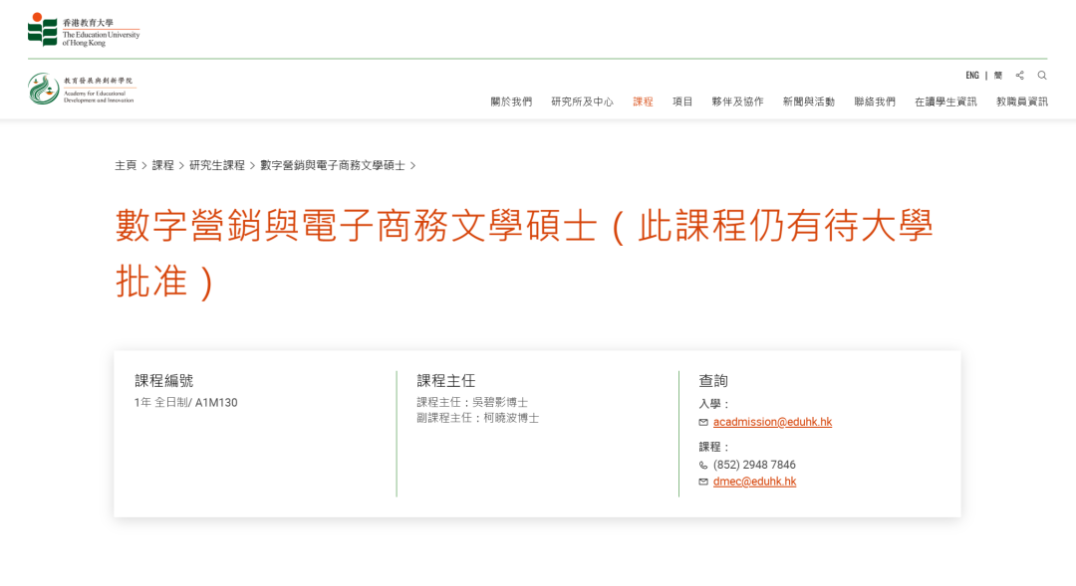Go to 夥伴及協作 menu
1076x586 pixels.
point(737,101)
